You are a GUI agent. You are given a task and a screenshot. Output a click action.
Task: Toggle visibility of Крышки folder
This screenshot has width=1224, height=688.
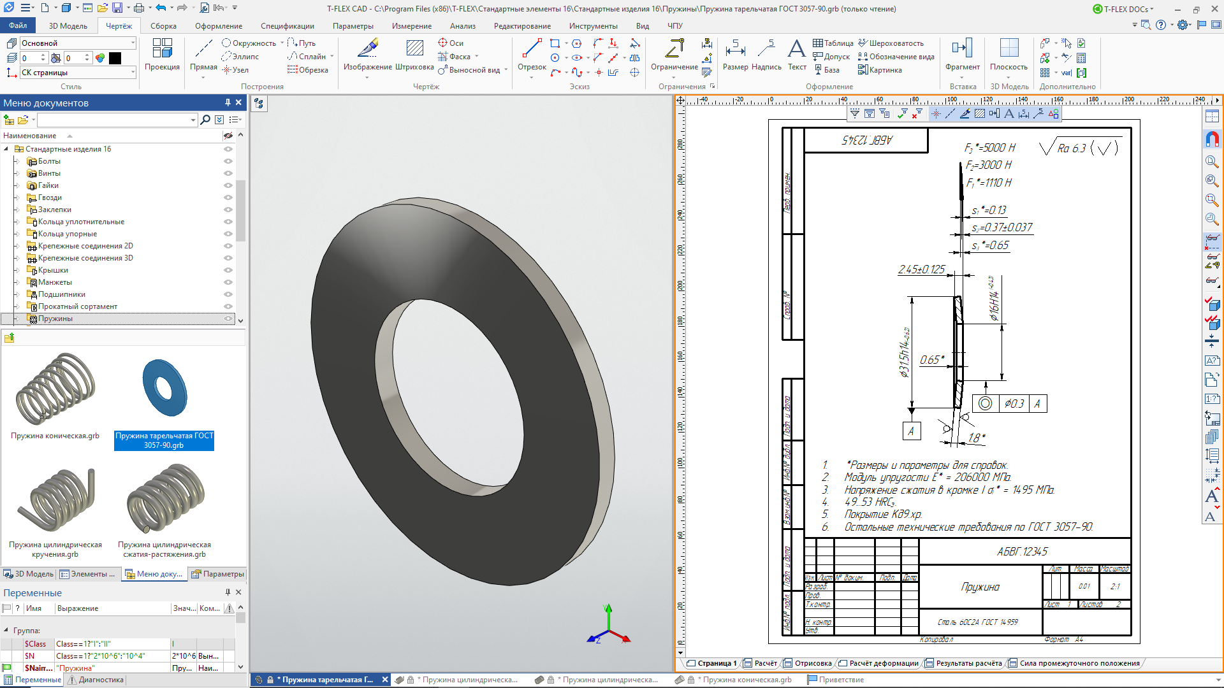click(x=228, y=270)
